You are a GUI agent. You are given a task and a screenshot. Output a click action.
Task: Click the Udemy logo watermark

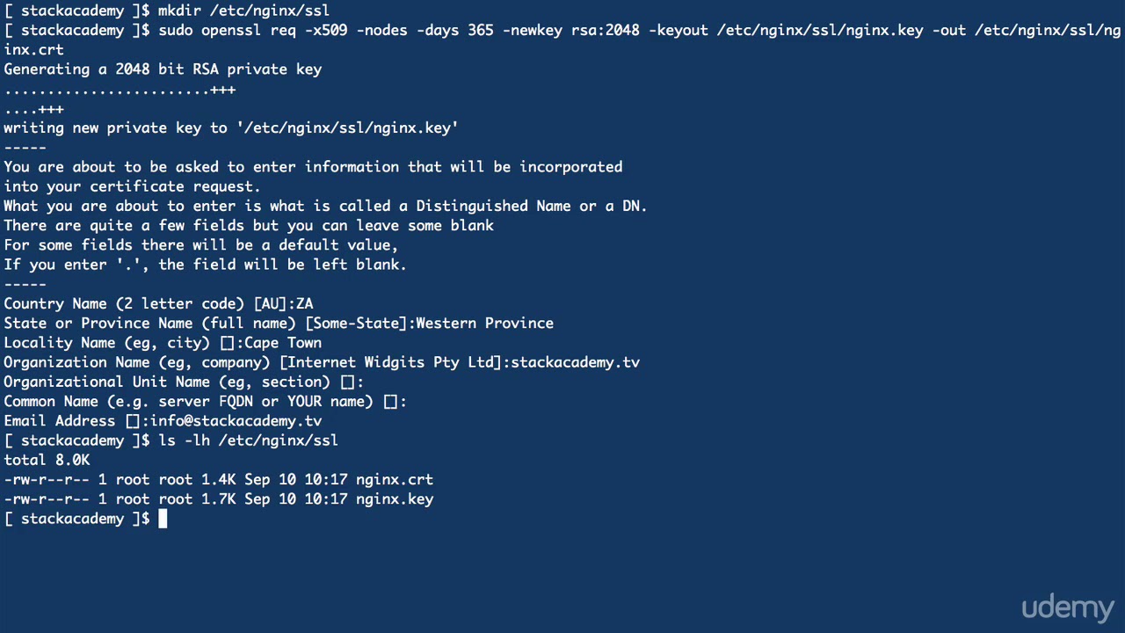coord(1067,608)
